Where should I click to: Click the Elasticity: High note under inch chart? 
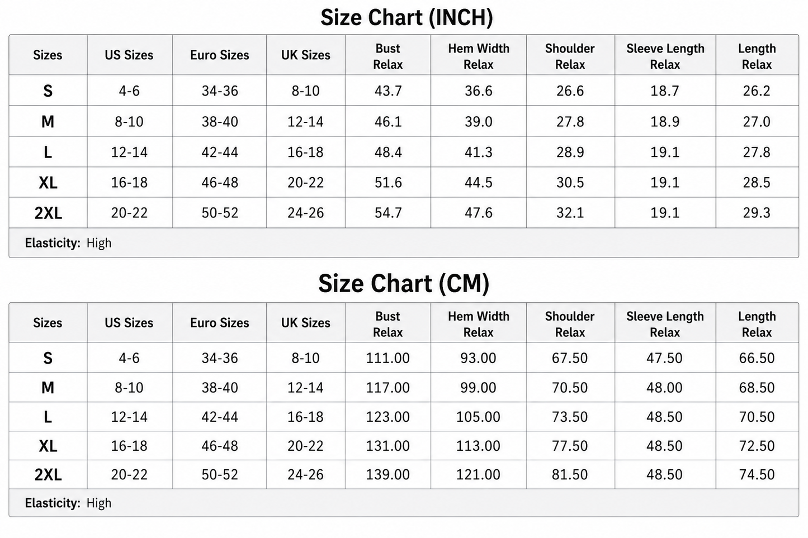[68, 243]
